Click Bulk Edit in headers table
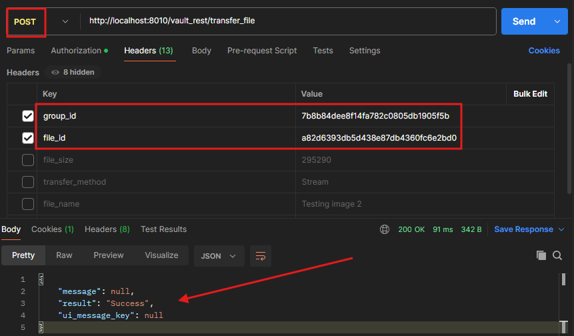Image resolution: width=574 pixels, height=336 pixels. (530, 94)
